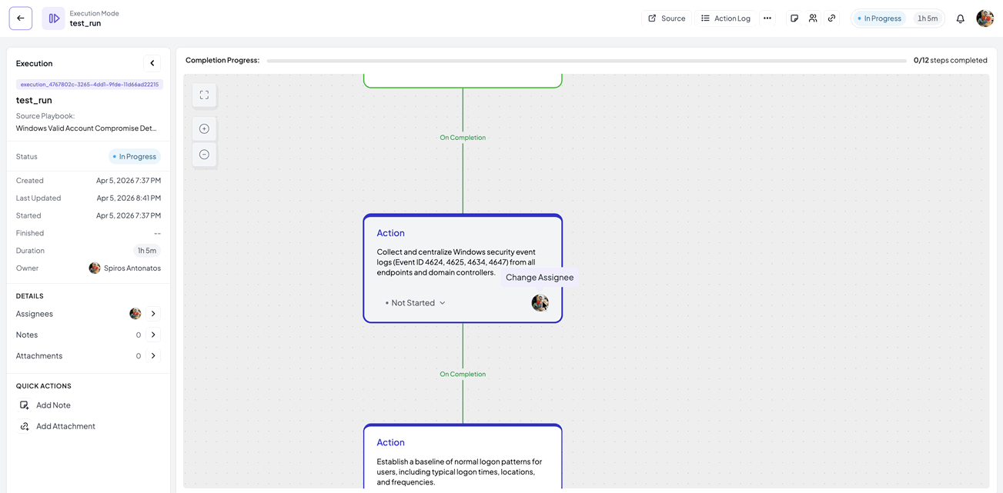Screen dimensions: 1003x493
Task: Click the fit-to-view icon on the canvas
Action: pyautogui.click(x=204, y=94)
